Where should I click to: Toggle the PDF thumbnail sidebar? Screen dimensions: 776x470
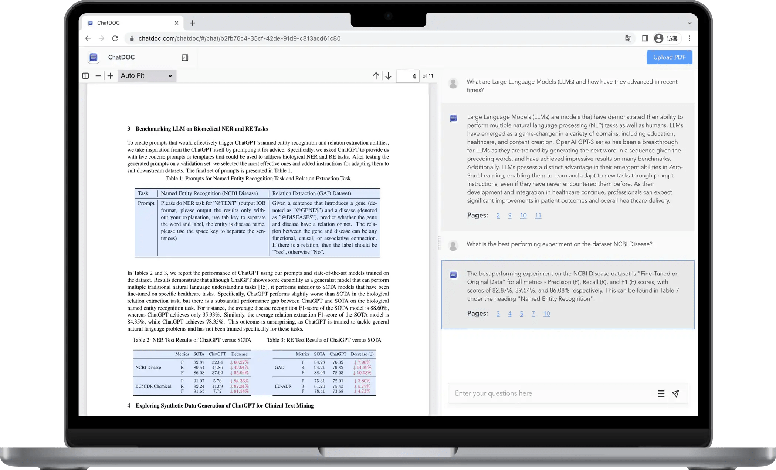click(85, 76)
